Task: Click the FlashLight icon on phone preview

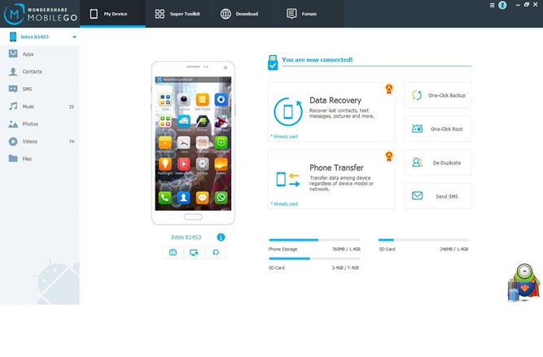Action: pos(164,164)
